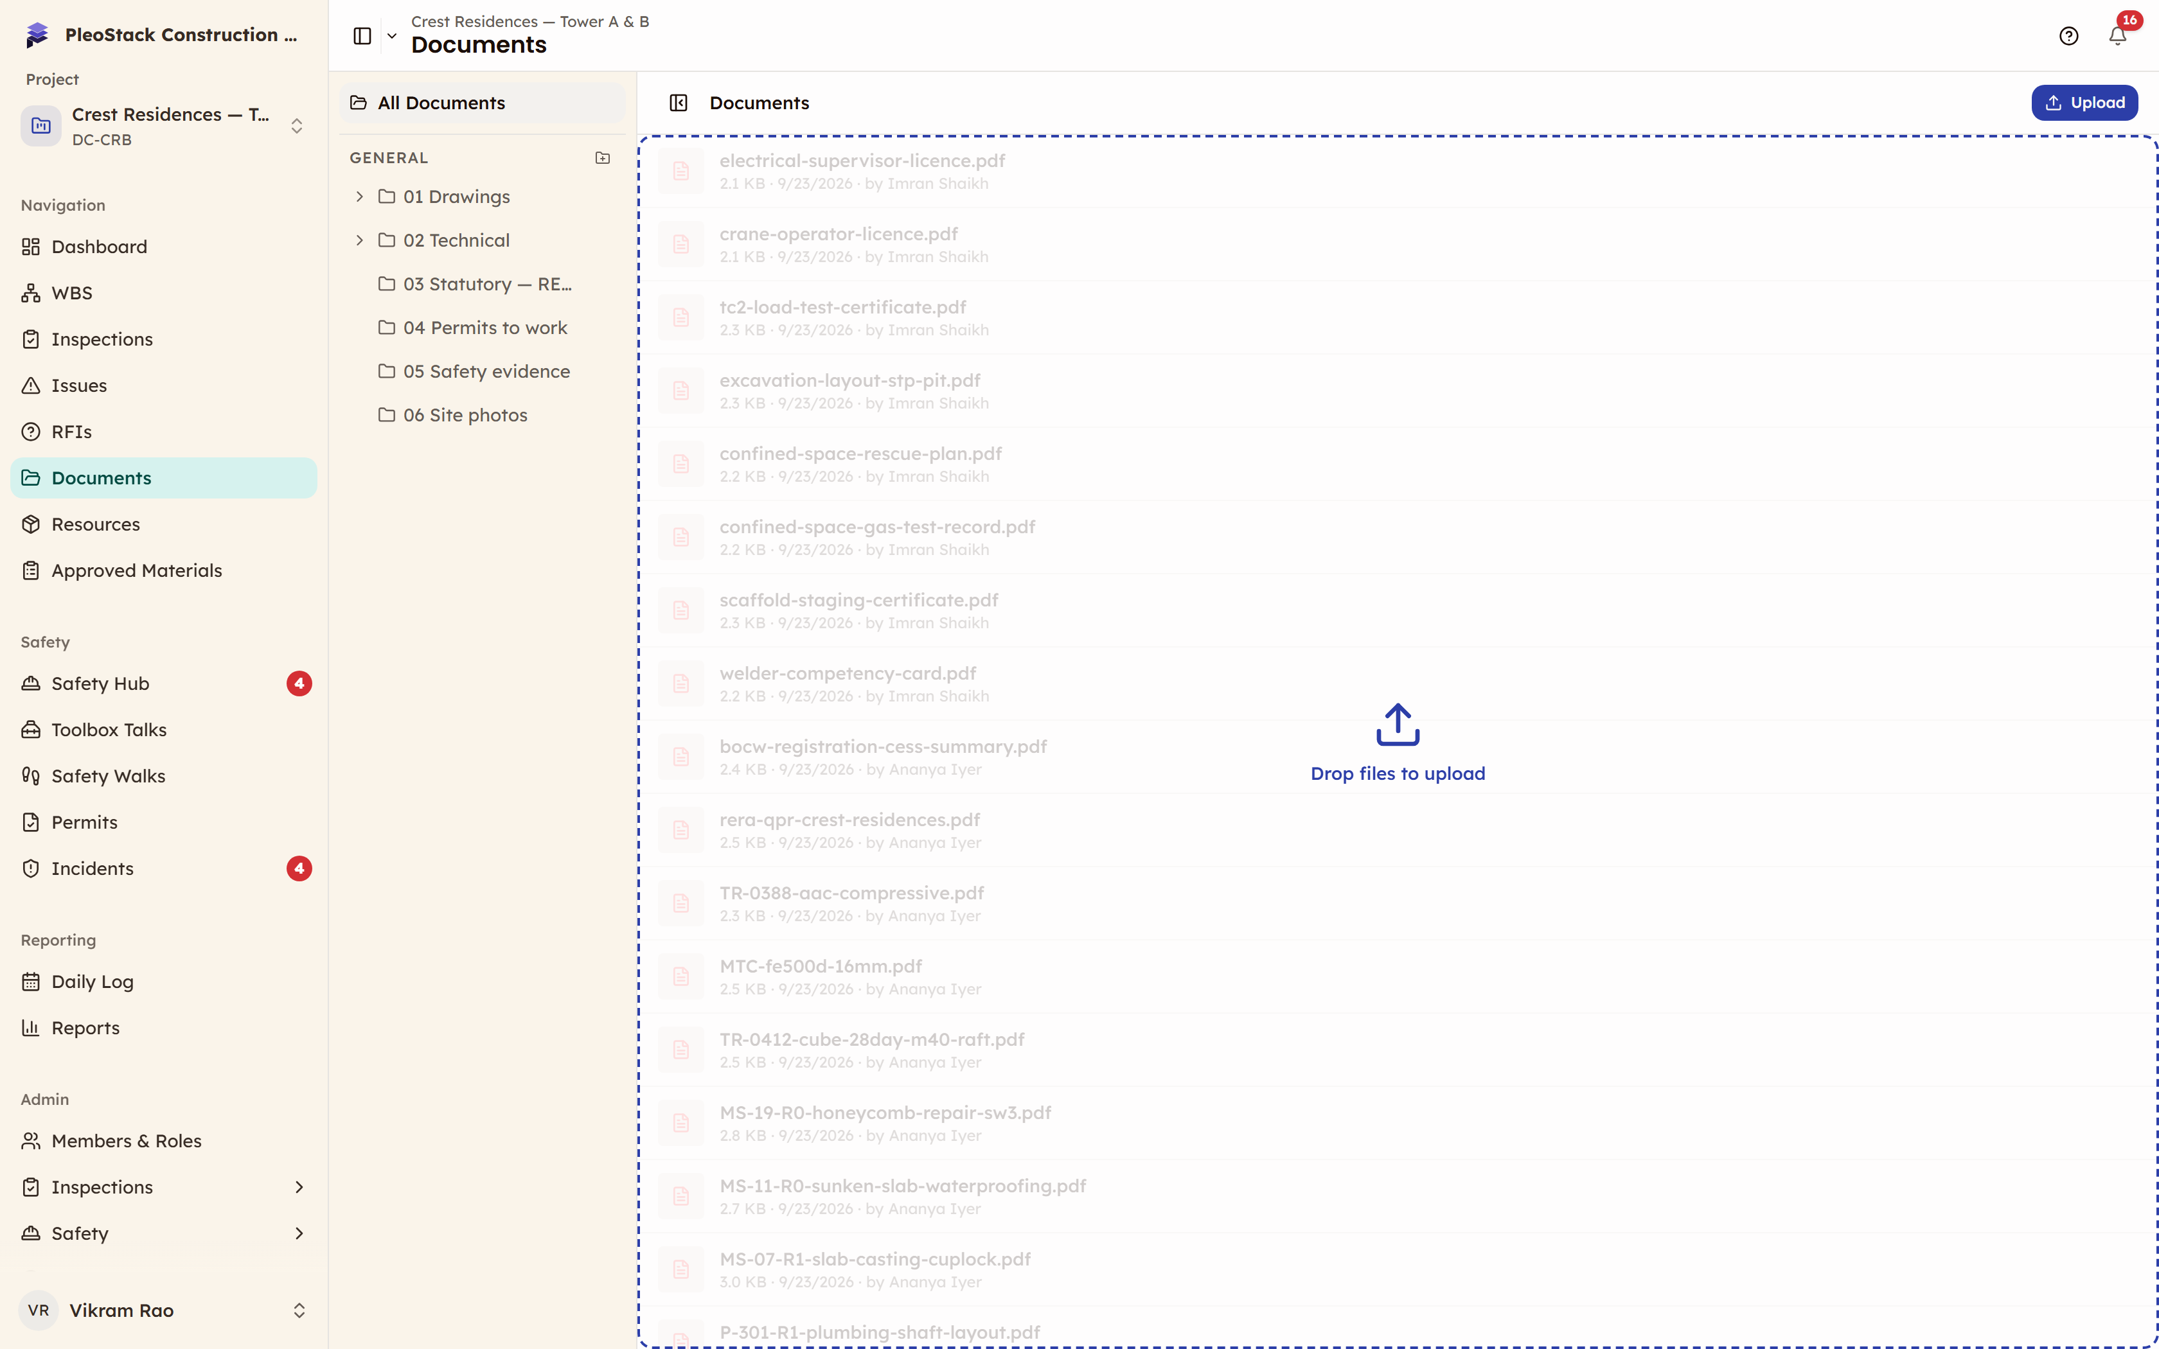
Task: Click the Crest Residences project icon
Action: 41,126
